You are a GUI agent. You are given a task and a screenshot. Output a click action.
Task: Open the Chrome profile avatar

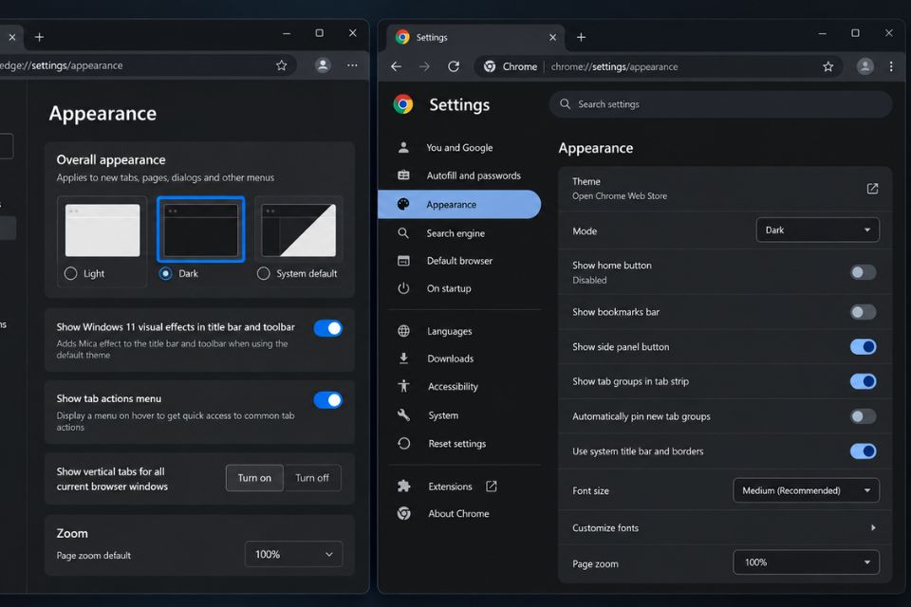865,66
